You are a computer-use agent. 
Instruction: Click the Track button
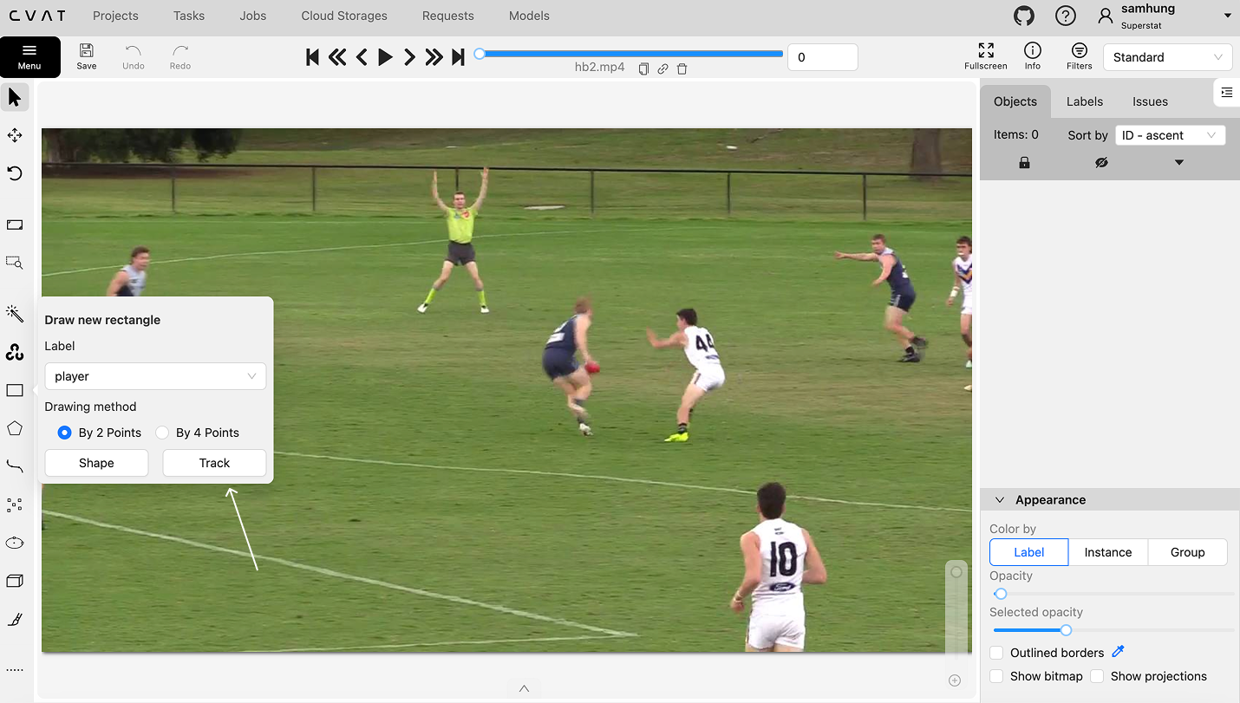pyautogui.click(x=213, y=462)
